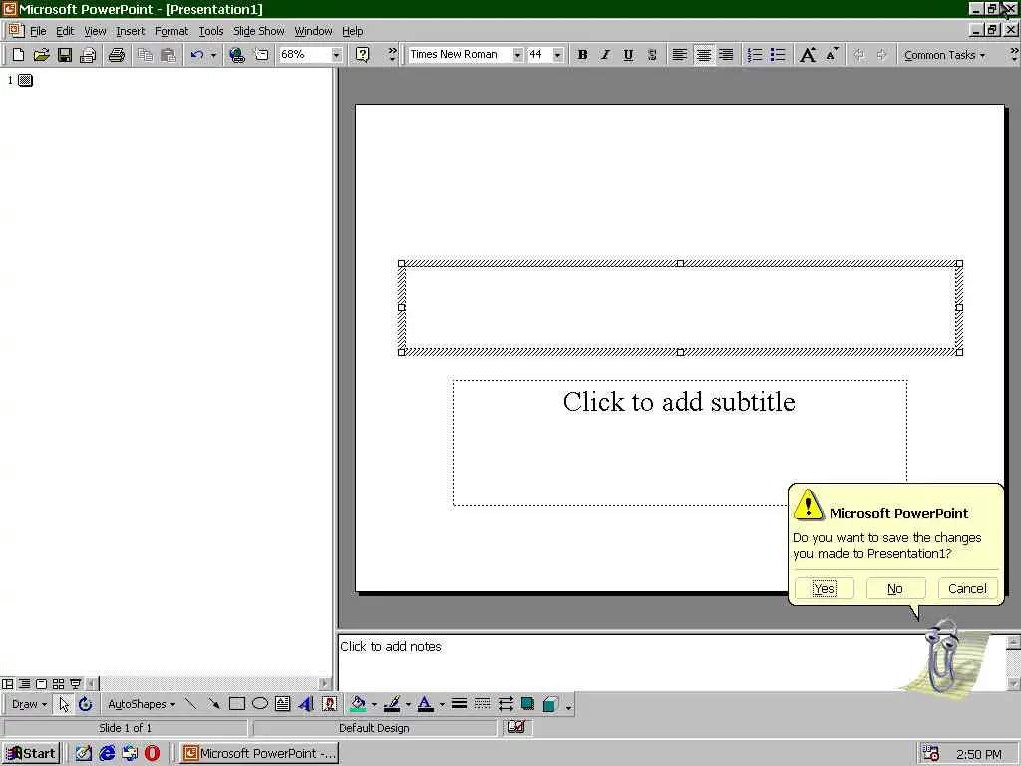The width and height of the screenshot is (1021, 766).
Task: Apply Fill Color paint bucket
Action: tap(358, 704)
